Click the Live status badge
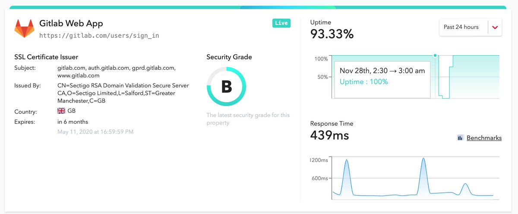Viewport: 518px width, 214px height. coord(281,23)
